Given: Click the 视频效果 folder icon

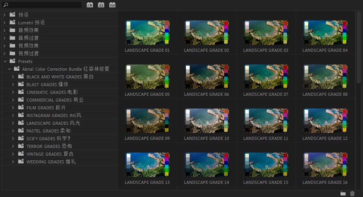Looking at the screenshot, I should pos(12,46).
